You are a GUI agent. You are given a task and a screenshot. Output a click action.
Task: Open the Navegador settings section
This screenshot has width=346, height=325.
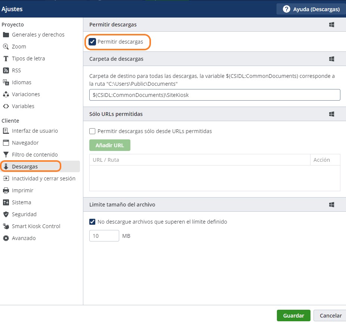[x=25, y=143]
